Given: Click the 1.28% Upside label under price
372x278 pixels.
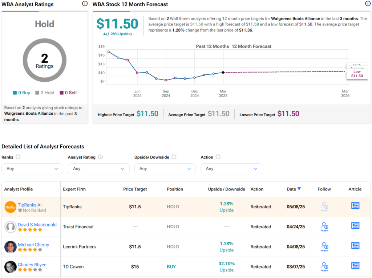Looking at the screenshot, I should (117, 34).
